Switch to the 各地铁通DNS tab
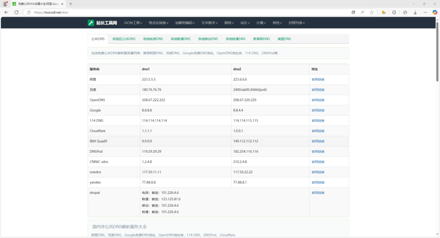The height and width of the screenshot is (238, 440). pyautogui.click(x=235, y=39)
